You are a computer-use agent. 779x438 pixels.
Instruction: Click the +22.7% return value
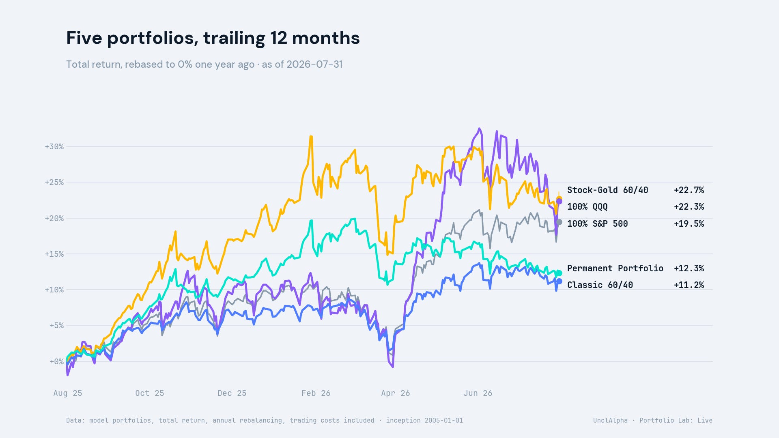tap(689, 190)
